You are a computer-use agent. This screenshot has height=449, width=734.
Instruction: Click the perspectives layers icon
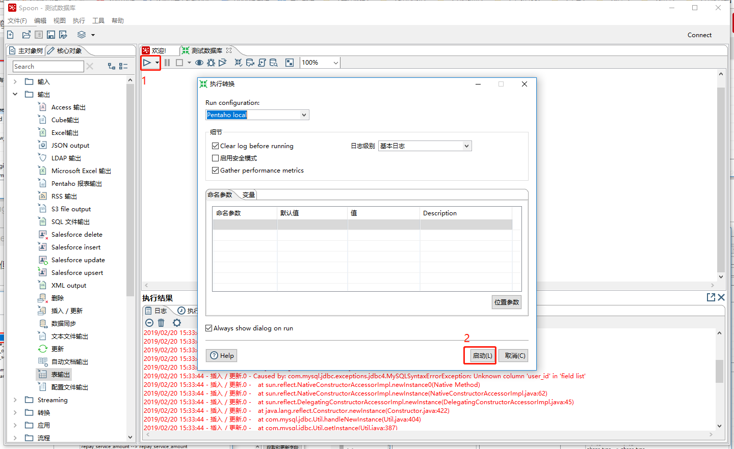tap(82, 35)
